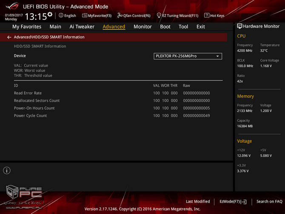Open MyFavorite(F3)
Viewport: 285px width, 214px height.
point(97,16)
